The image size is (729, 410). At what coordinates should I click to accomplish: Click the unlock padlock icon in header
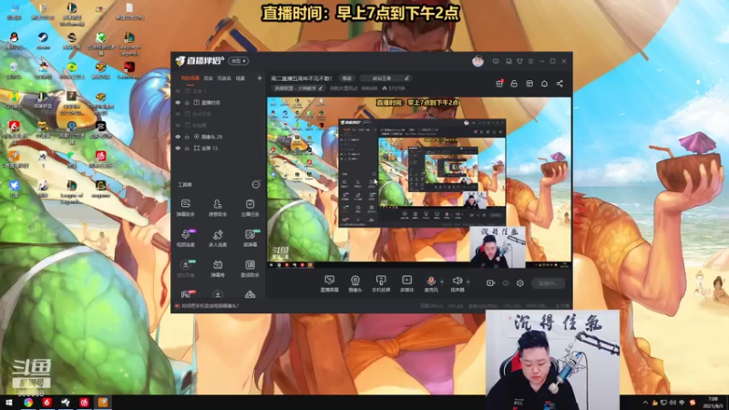(x=514, y=84)
